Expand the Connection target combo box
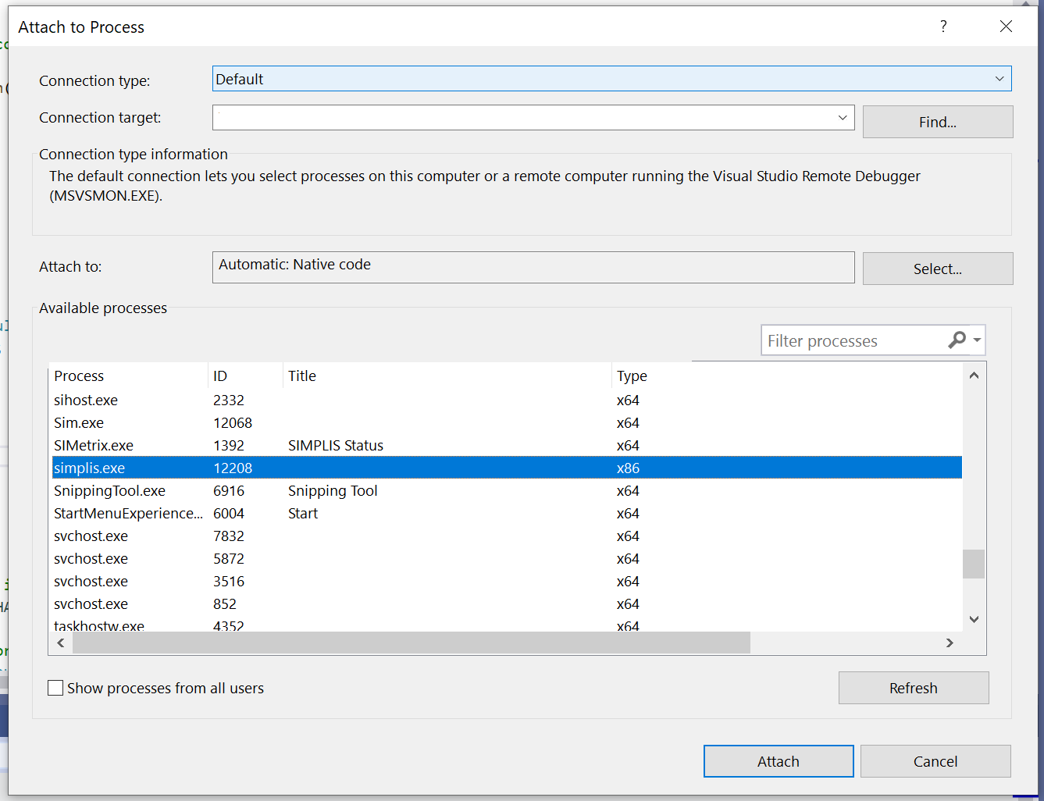 coord(842,118)
